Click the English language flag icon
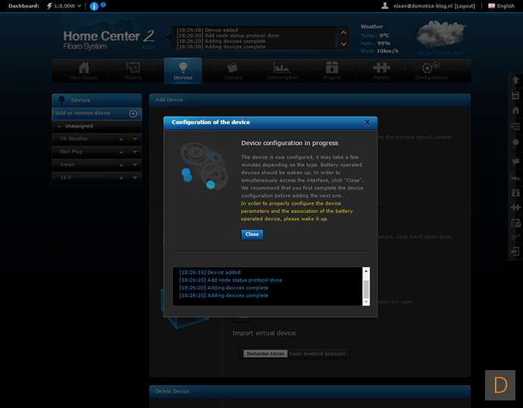Viewport: 523px width, 408px height. (491, 5)
